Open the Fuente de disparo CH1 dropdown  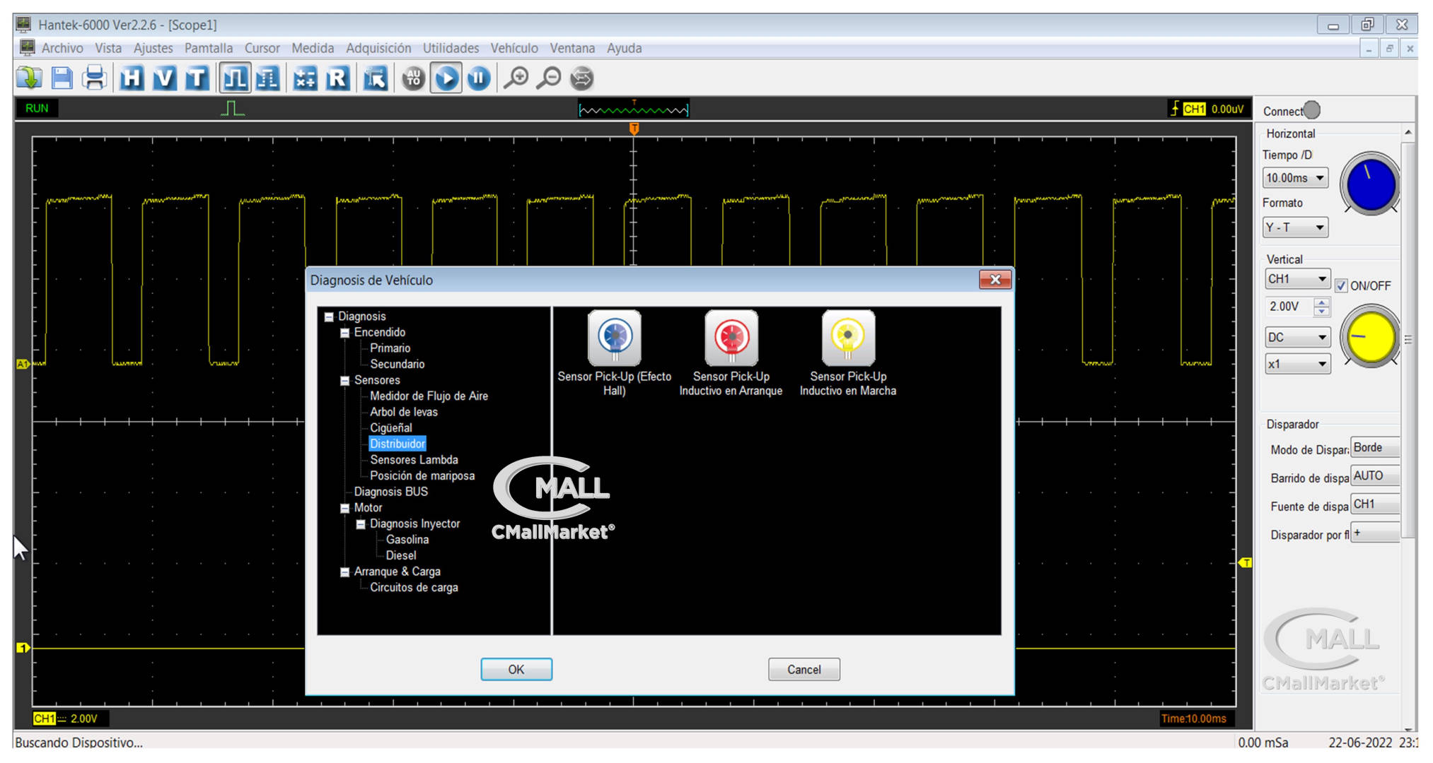tap(1375, 504)
